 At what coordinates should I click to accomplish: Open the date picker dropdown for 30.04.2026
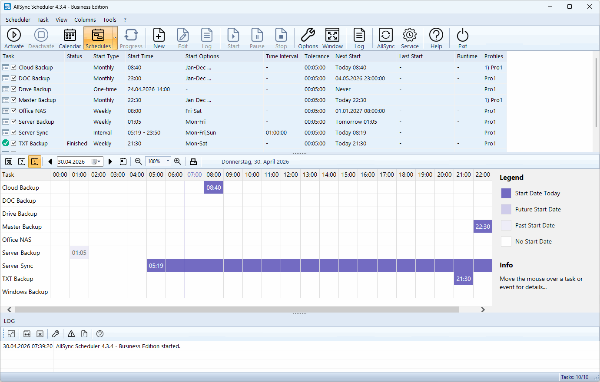[96, 161]
